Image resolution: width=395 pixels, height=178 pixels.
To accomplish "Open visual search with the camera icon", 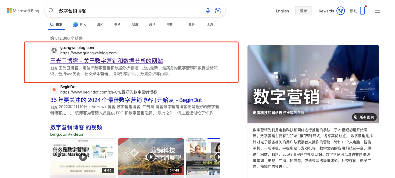I will tap(218, 11).
